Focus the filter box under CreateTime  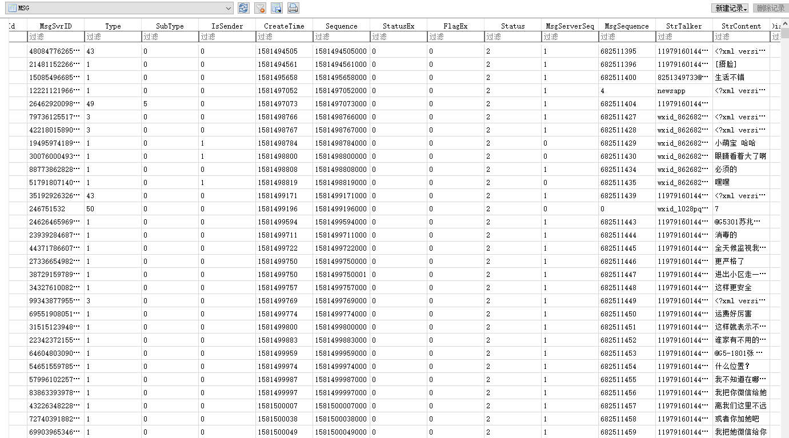285,37
